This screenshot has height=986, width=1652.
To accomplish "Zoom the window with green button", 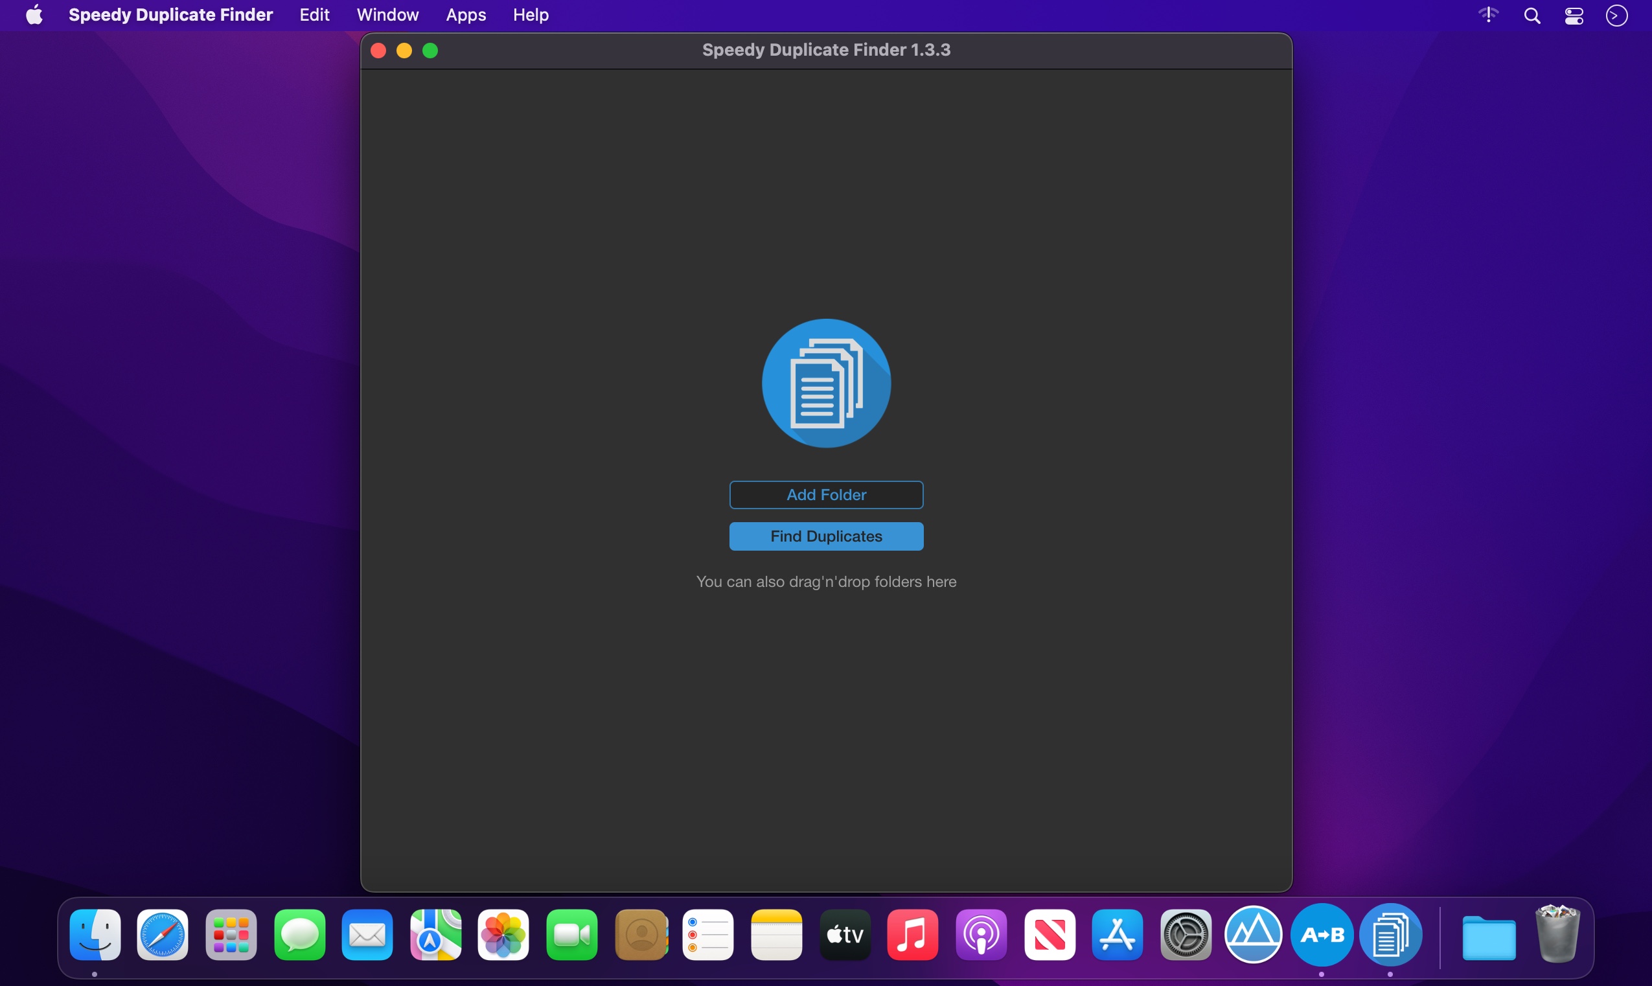I will pyautogui.click(x=430, y=51).
